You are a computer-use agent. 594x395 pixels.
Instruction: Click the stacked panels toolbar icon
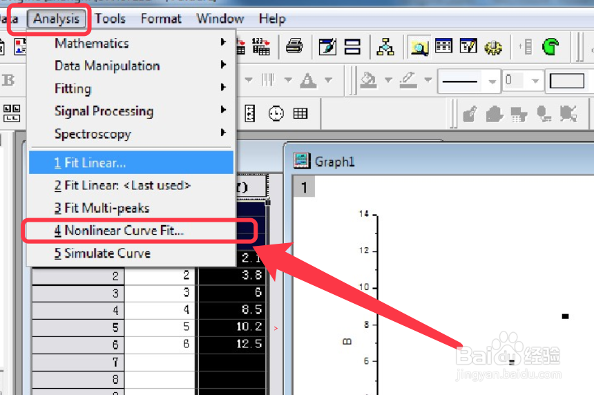coord(352,46)
